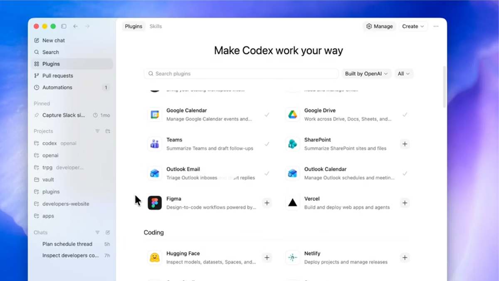Create new project folder icon in Projects

click(x=108, y=131)
